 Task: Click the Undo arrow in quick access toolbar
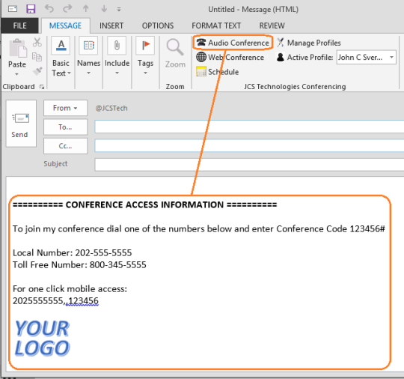(x=49, y=9)
